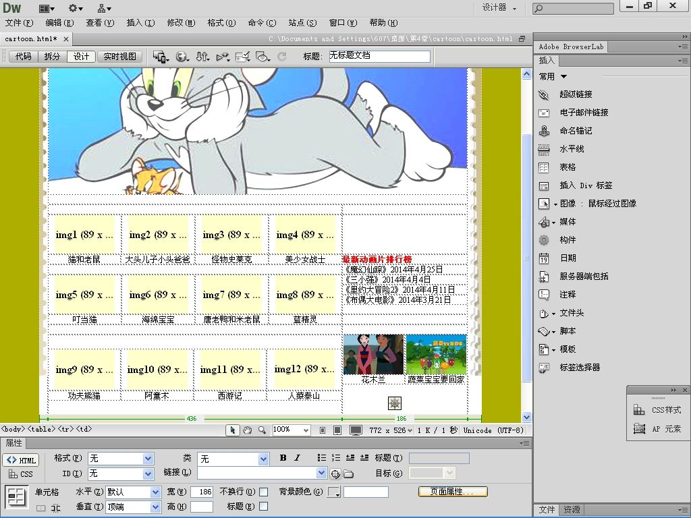
Task: Click the Browse for File folder icon
Action: click(x=348, y=474)
